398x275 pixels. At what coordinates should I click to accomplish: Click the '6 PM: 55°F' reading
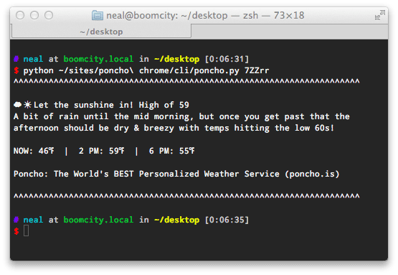[x=172, y=151]
